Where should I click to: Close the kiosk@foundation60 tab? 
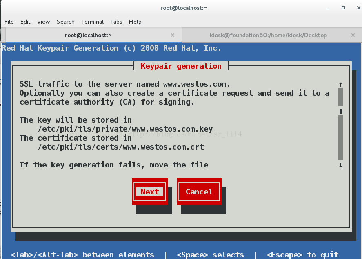coord(353,35)
